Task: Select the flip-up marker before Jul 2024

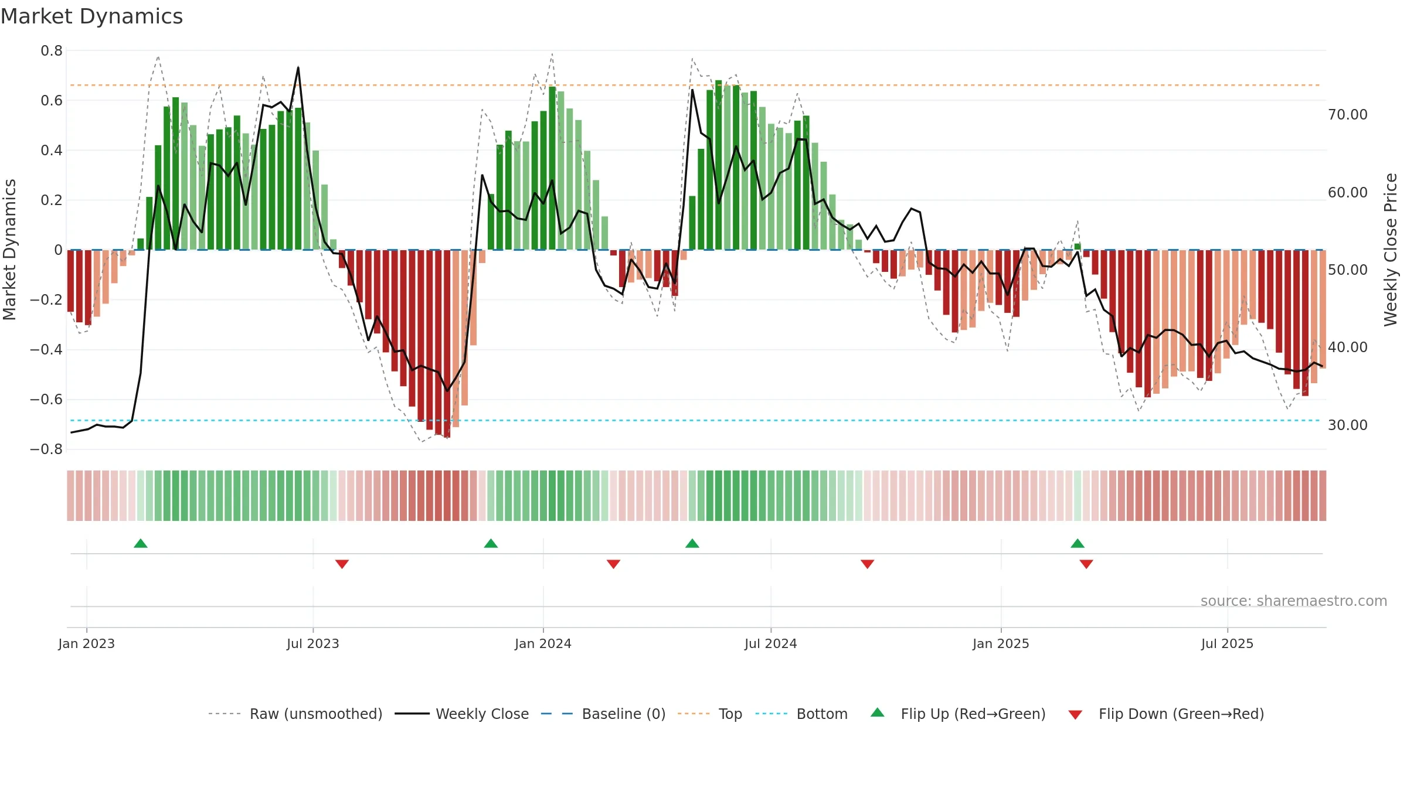Action: [x=692, y=543]
